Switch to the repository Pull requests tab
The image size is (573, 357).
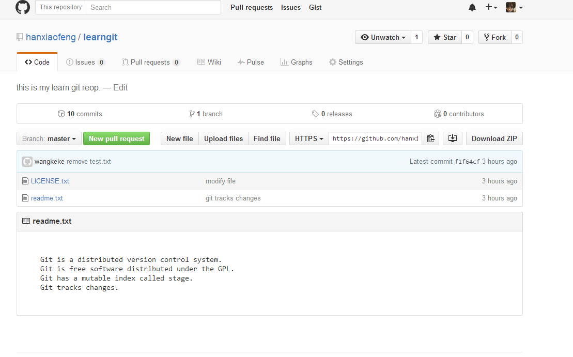(151, 62)
